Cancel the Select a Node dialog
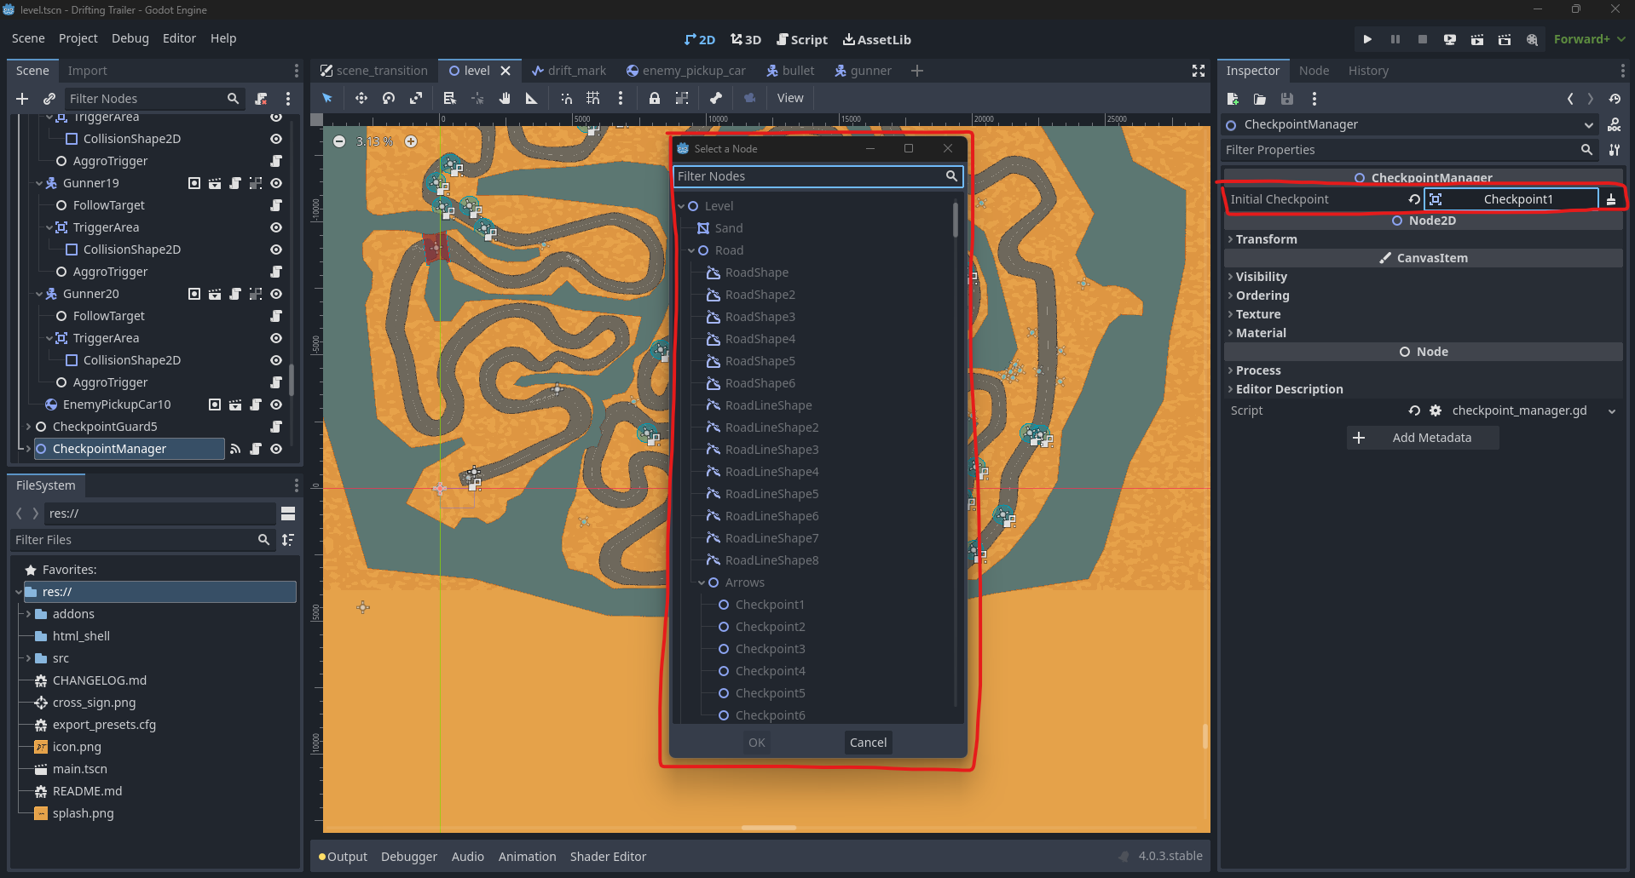1635x878 pixels. [x=867, y=742]
